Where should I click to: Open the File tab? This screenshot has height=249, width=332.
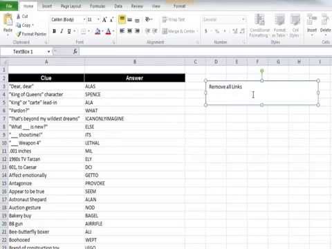(9, 6)
